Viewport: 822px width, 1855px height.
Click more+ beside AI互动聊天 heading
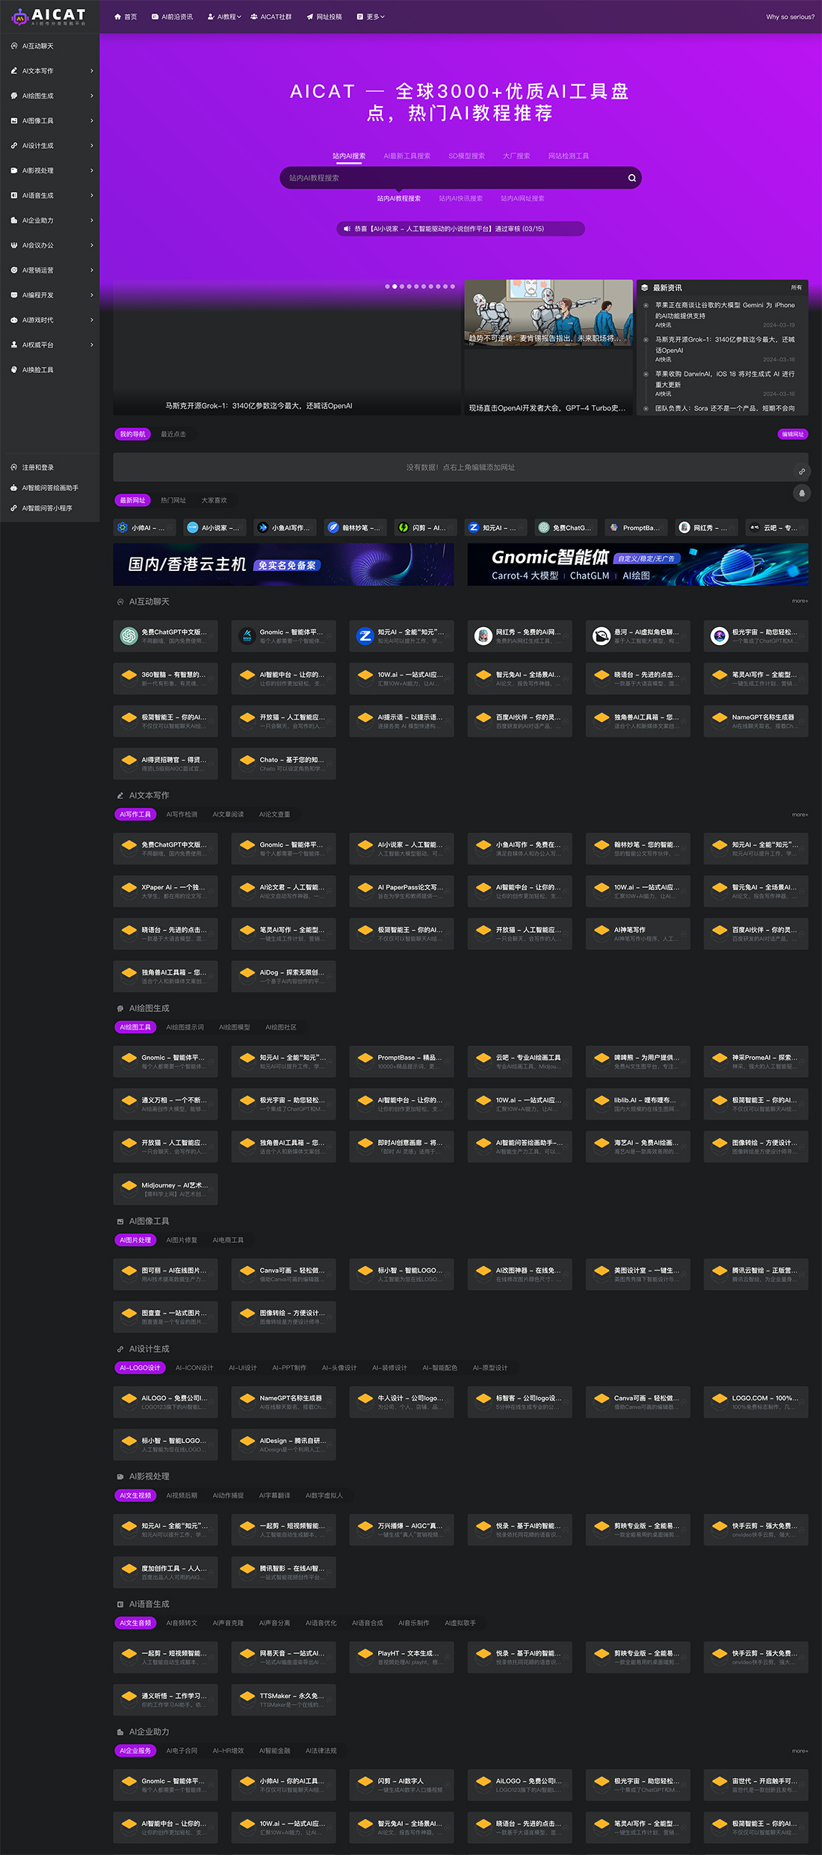click(800, 601)
